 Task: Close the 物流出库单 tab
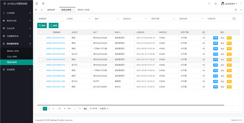73,10
